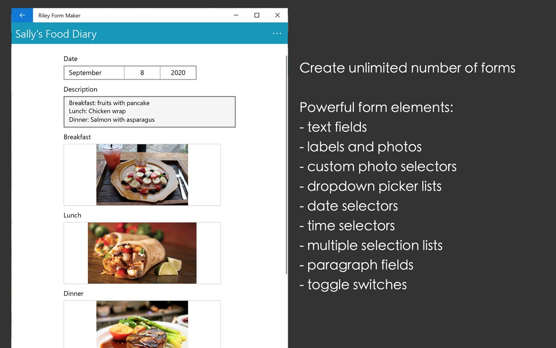Click the Lunch section label
Screen dimensions: 556x348
pyautogui.click(x=72, y=215)
